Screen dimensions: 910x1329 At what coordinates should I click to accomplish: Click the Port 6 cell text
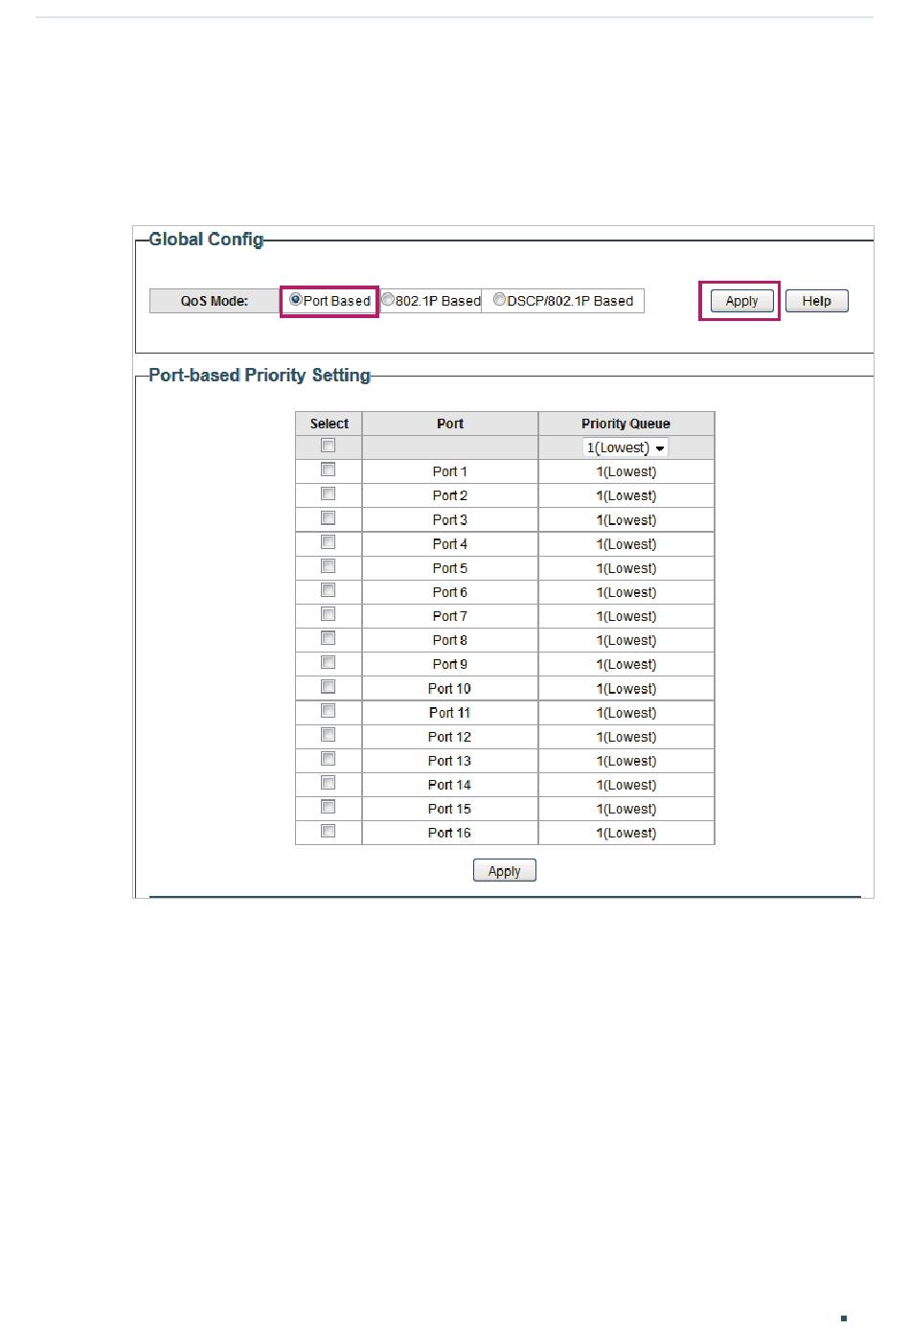tap(450, 592)
